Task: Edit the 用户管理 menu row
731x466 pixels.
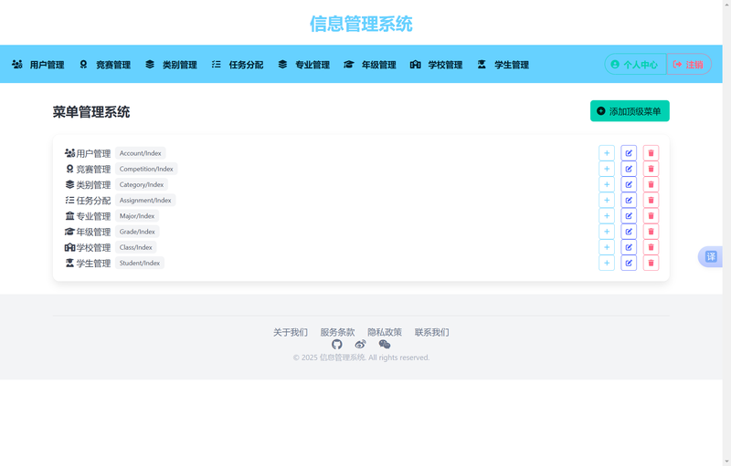Action: (x=629, y=153)
